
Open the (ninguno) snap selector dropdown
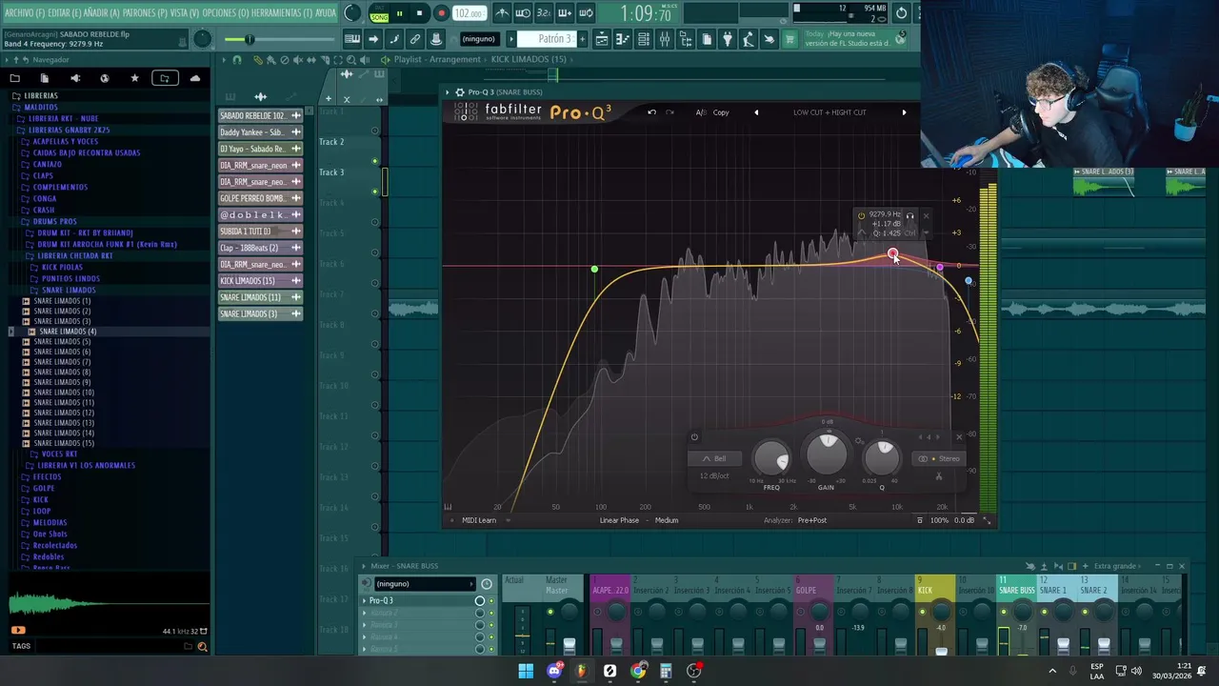pos(479,39)
